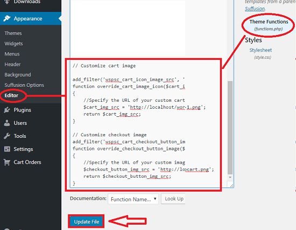
Task: Click the Update File button
Action: coord(87,222)
